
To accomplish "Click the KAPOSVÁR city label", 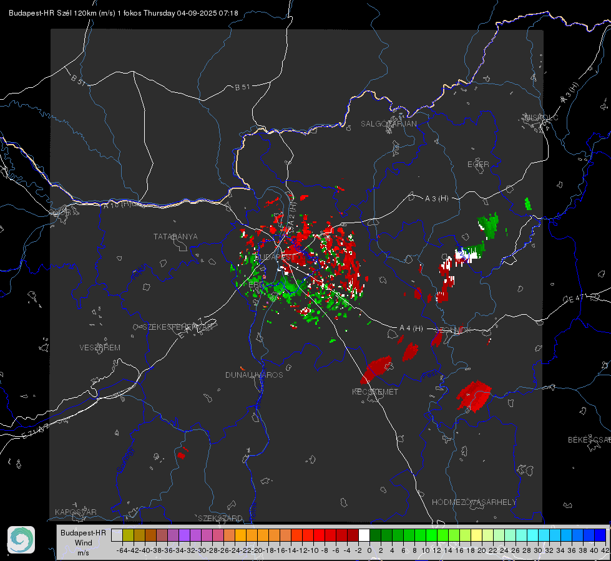I will [76, 512].
